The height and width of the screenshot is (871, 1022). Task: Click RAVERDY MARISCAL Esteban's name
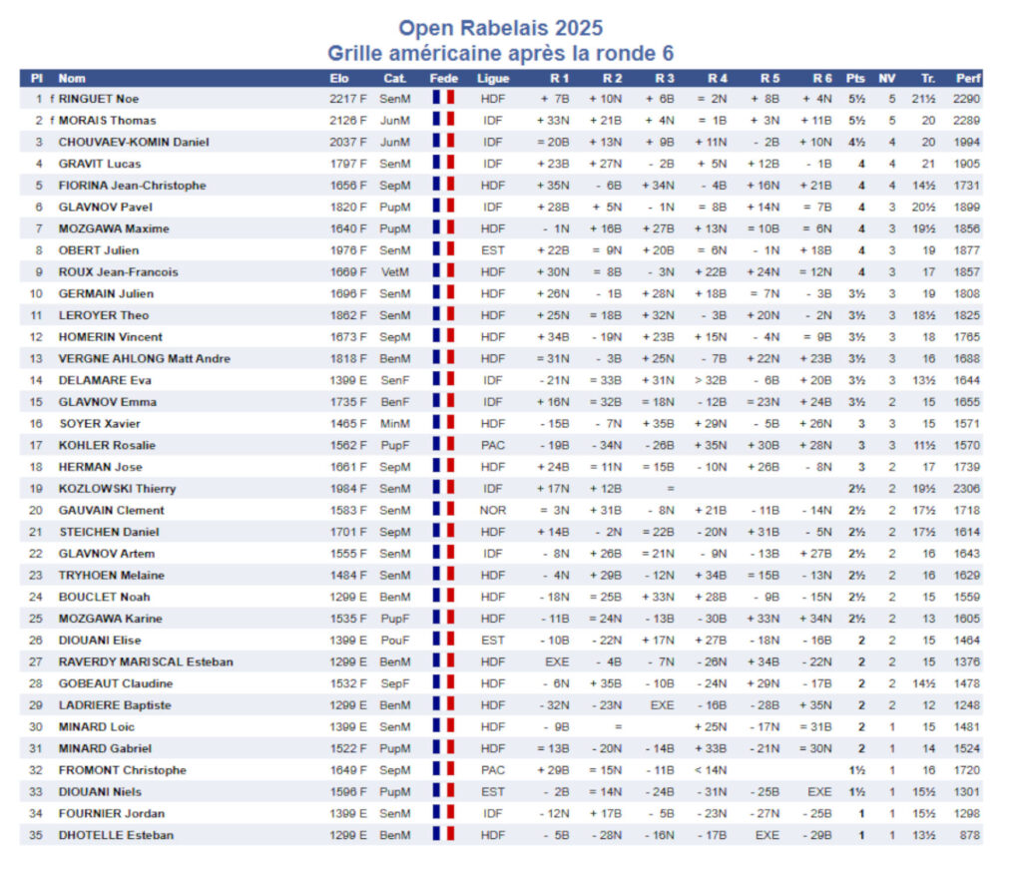[x=145, y=661]
